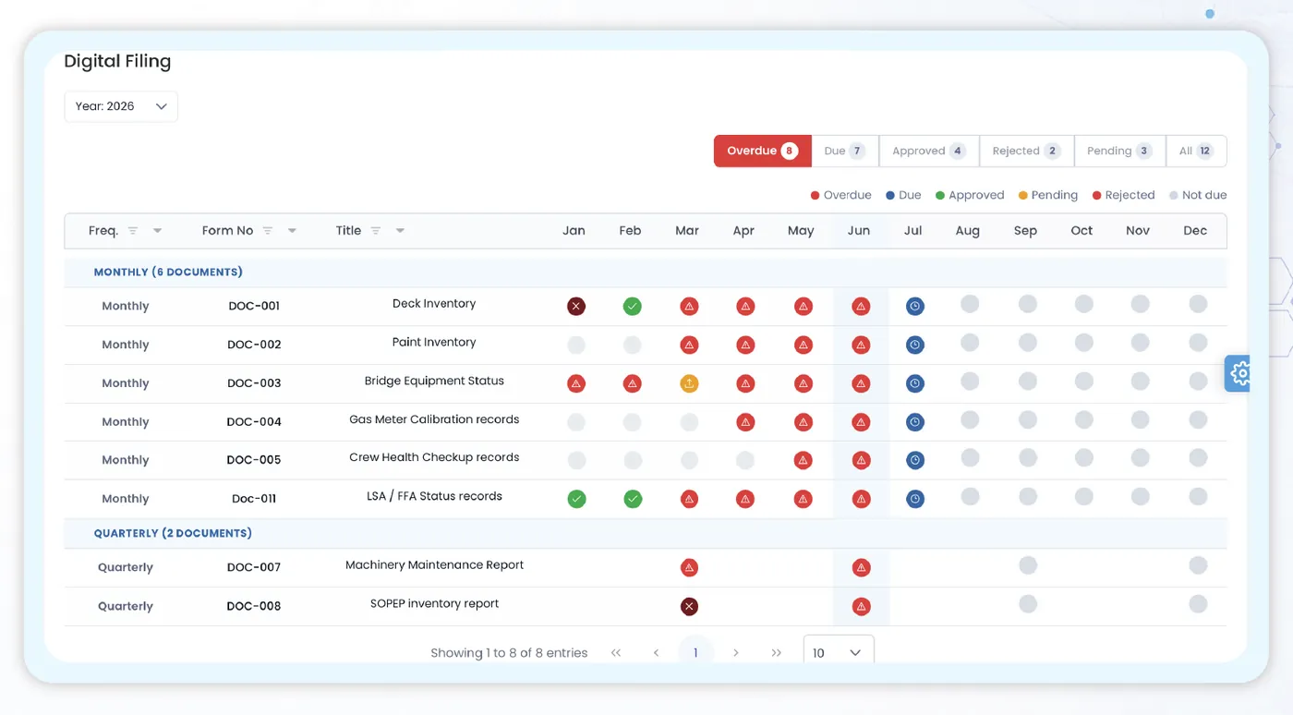Switch to the Rejected filter tab
Screen dimensions: 1293x715
pos(1027,151)
